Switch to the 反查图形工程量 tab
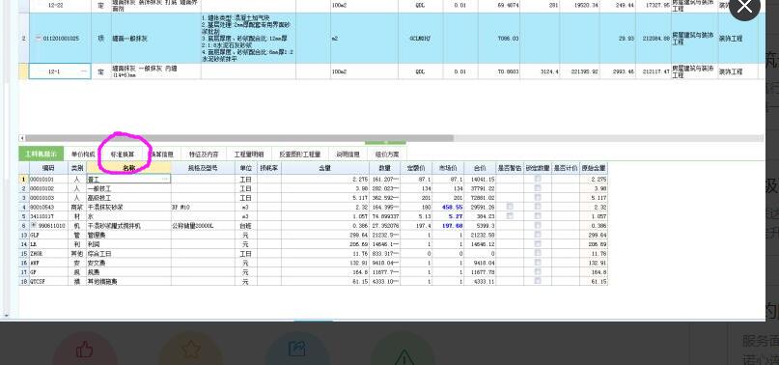This screenshot has width=779, height=365. point(299,154)
